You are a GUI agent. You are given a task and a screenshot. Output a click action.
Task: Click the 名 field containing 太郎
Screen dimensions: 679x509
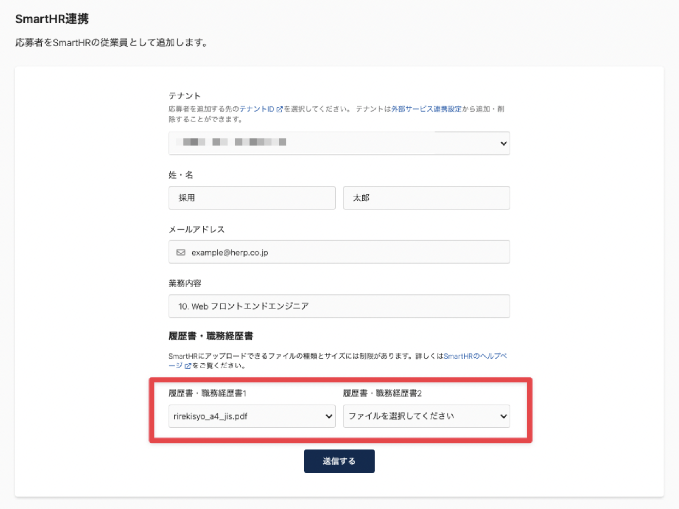tap(427, 198)
